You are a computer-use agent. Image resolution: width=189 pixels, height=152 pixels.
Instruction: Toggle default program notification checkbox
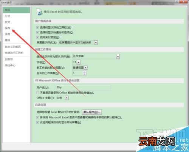click(37, 117)
